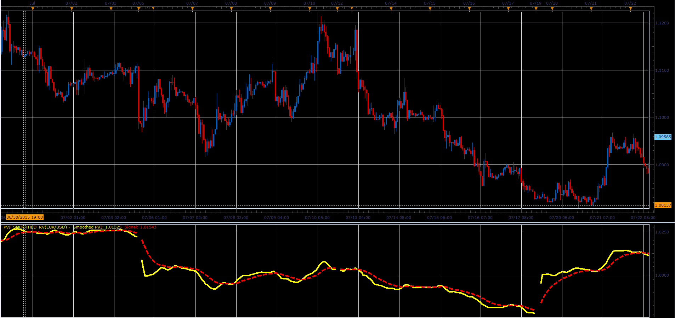Viewport: 675px width, 318px height.
Task: Click the 07/16 day marker triangle
Action: [x=469, y=9]
